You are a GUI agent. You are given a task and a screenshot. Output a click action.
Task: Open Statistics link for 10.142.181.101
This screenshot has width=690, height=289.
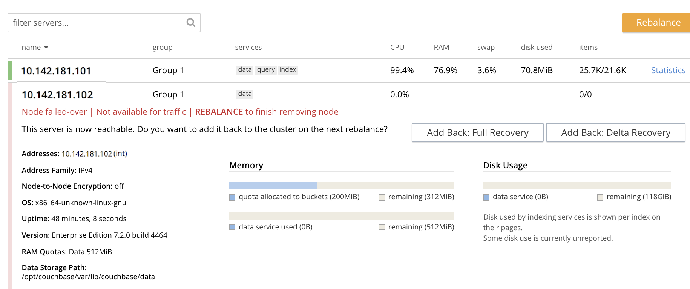coord(668,70)
